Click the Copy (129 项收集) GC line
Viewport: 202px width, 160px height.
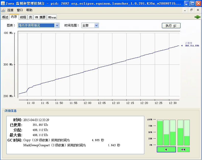point(64,140)
